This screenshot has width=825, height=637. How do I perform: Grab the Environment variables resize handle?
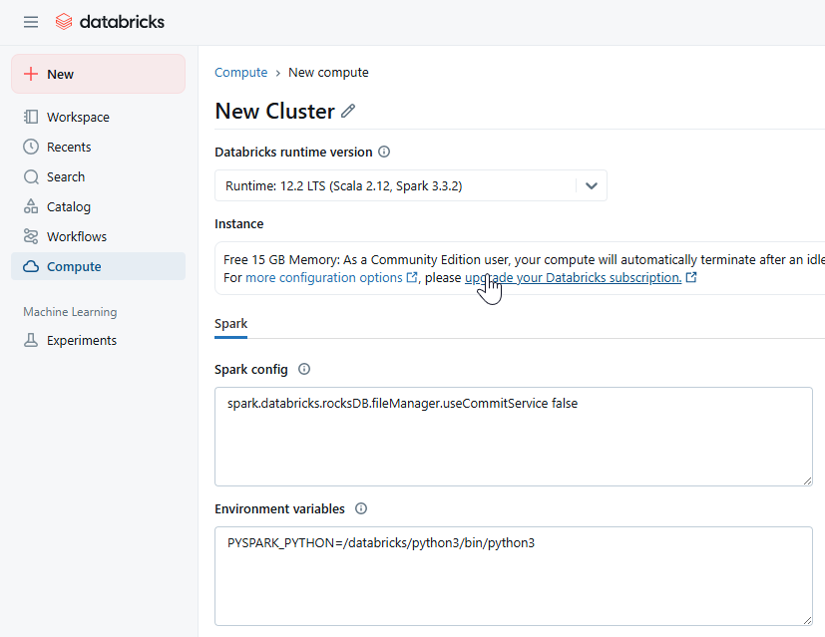(807, 620)
